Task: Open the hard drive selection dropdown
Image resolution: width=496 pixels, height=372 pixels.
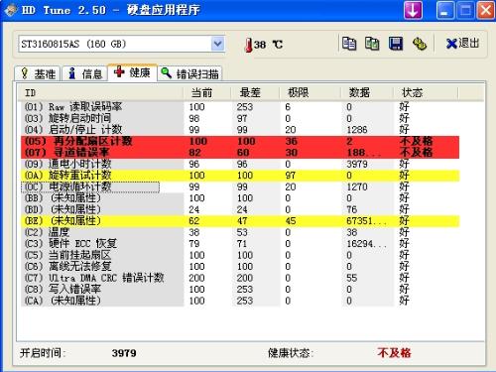Action: (217, 44)
